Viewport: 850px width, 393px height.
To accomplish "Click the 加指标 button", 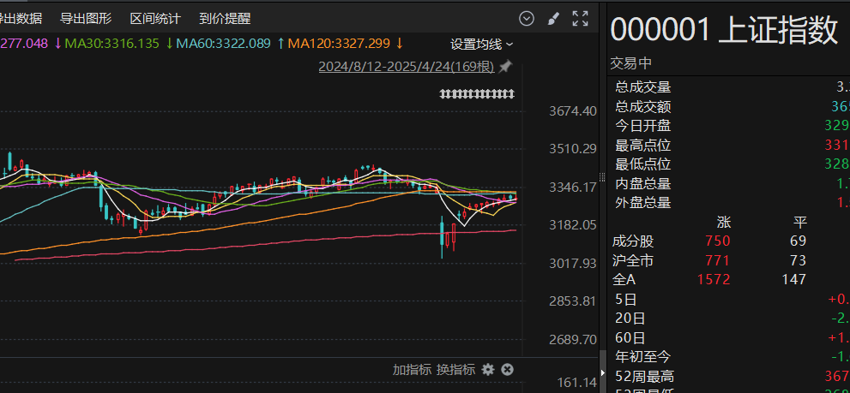I will coord(412,370).
